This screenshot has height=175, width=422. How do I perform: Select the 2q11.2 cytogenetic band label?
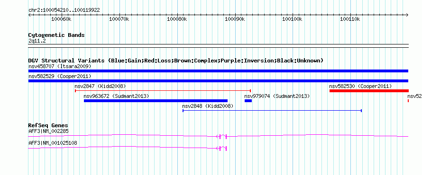pyautogui.click(x=37, y=41)
